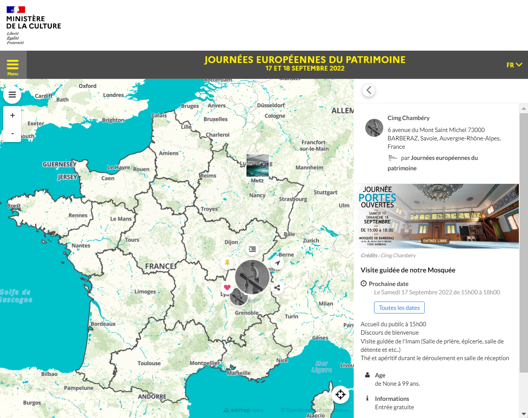Click the back arrow in details panel

(x=369, y=91)
